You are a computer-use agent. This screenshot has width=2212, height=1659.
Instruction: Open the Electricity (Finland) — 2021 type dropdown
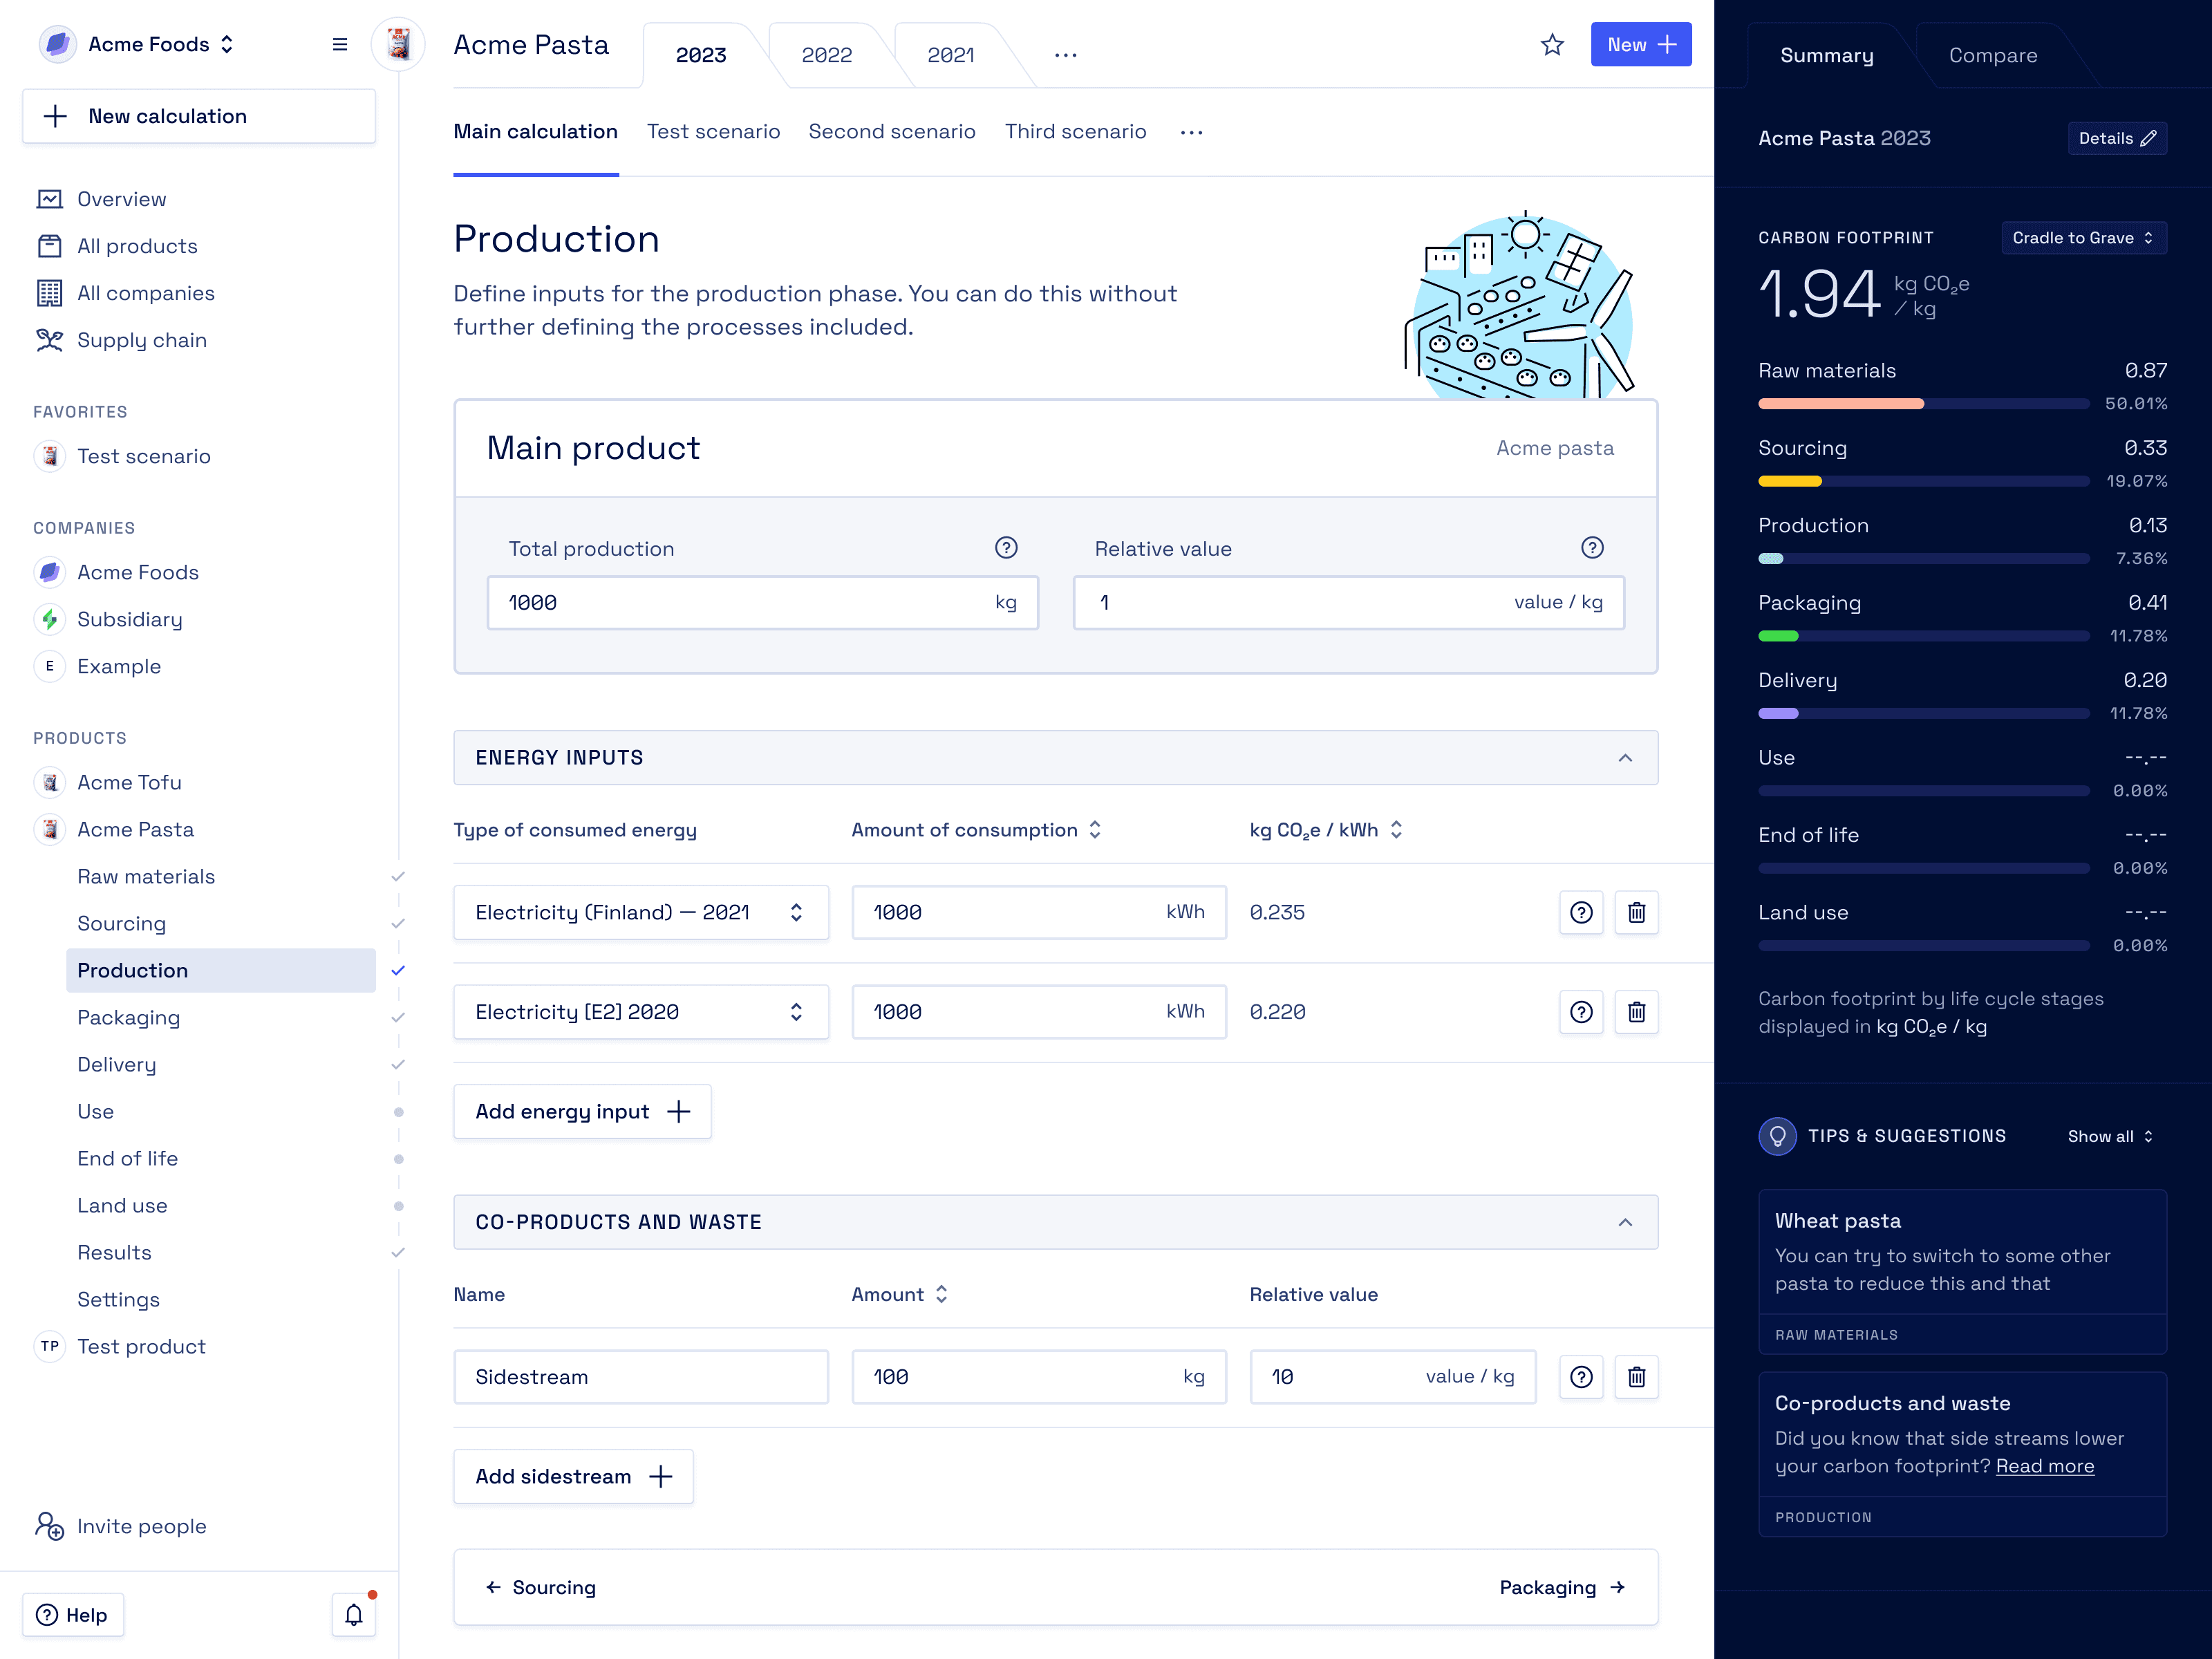tap(640, 912)
